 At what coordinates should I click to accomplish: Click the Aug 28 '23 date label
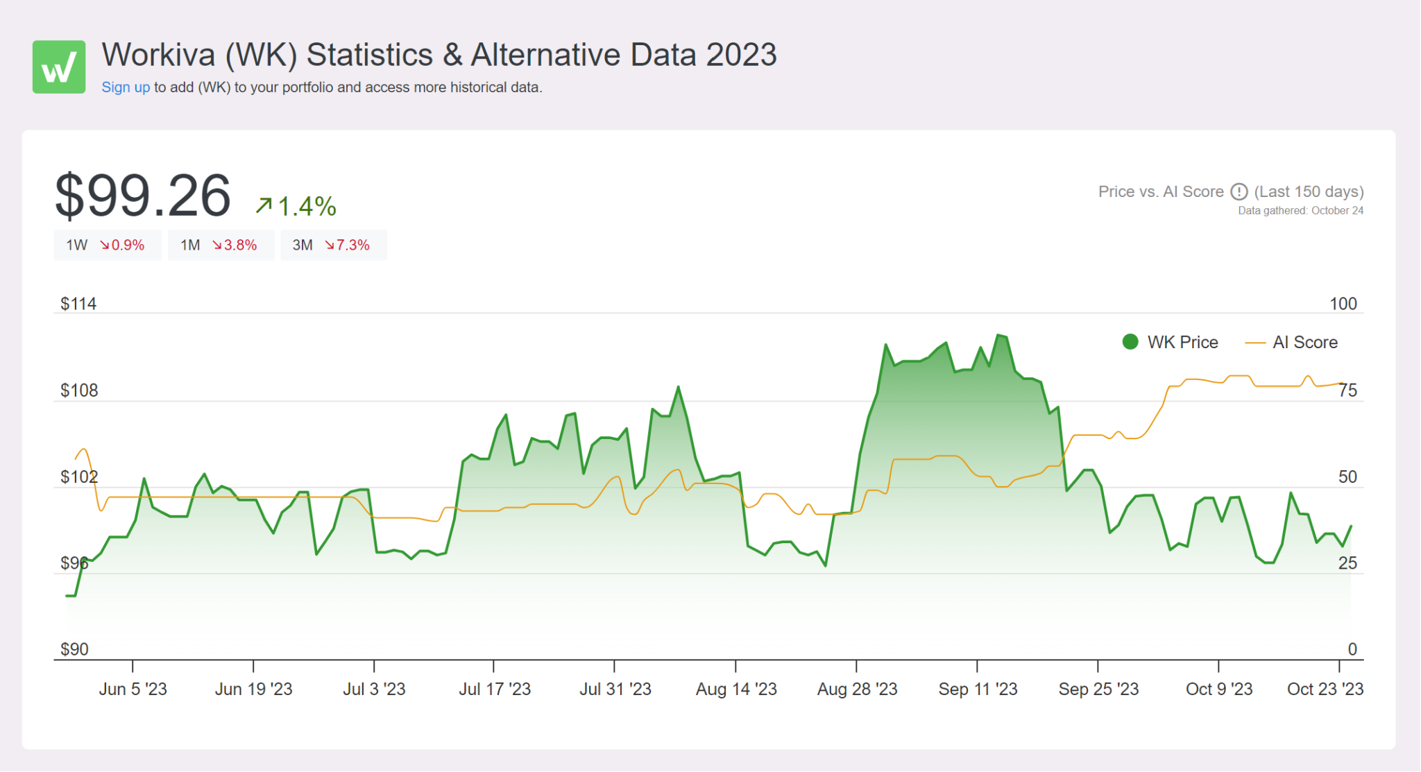[857, 689]
